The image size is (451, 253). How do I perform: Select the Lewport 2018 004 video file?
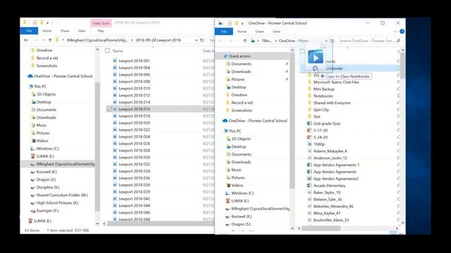coord(135,67)
